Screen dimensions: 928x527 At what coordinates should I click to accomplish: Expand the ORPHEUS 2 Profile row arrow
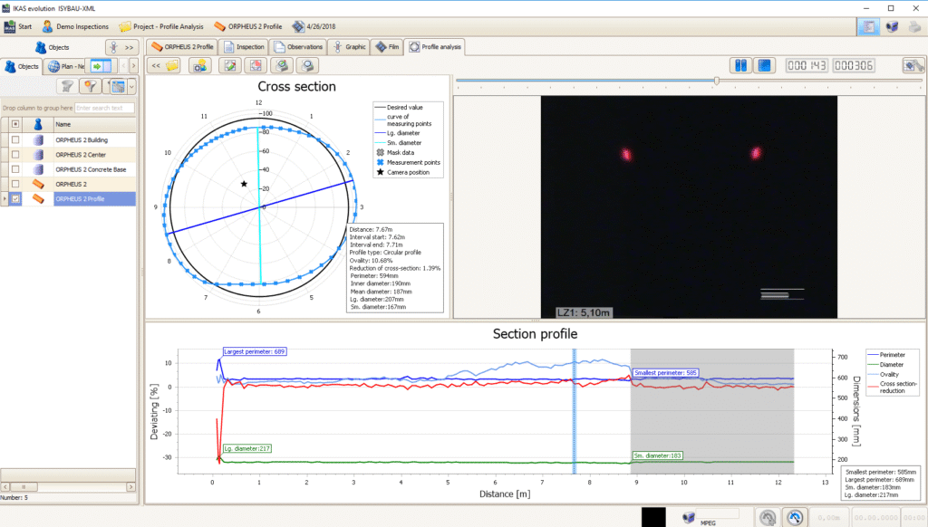click(x=5, y=198)
